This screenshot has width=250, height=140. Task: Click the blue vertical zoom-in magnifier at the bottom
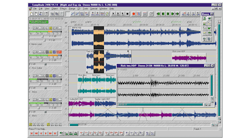[x=127, y=133]
